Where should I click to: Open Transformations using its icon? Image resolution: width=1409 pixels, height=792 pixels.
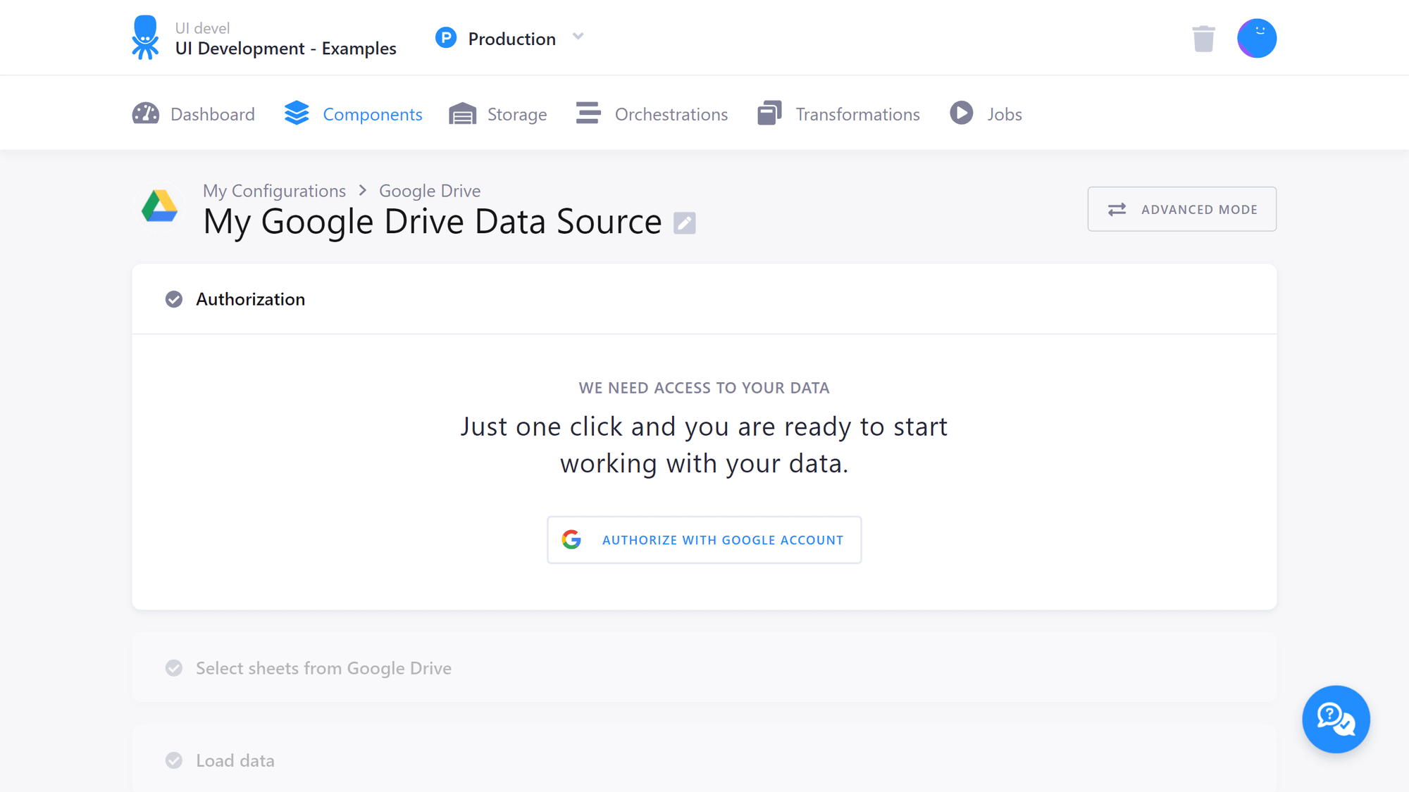tap(770, 113)
